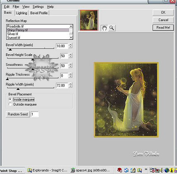Switch to the Basic tab
The image size is (177, 174).
click(8, 12)
